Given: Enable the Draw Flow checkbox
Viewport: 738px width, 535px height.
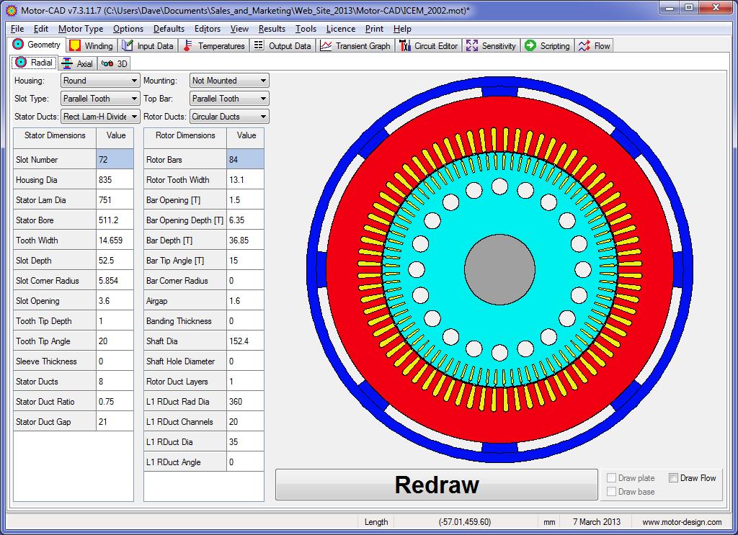Looking at the screenshot, I should click(673, 478).
